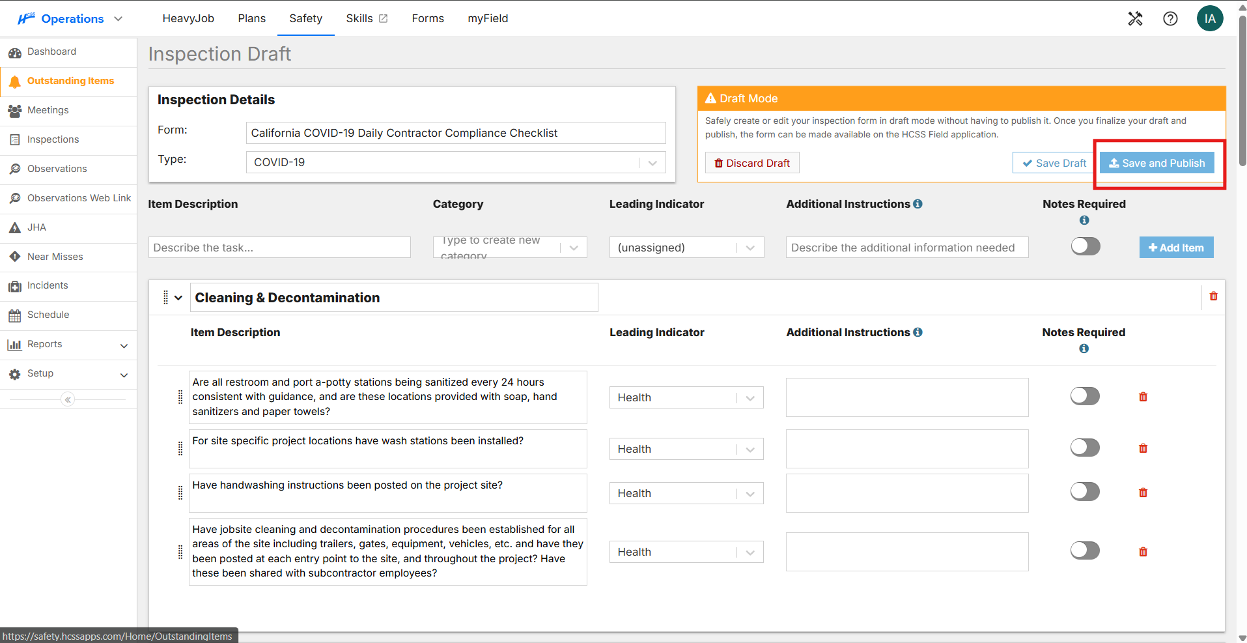Delete the restroom sanitizing item row
Screen dimensions: 1247x643
pos(1143,397)
